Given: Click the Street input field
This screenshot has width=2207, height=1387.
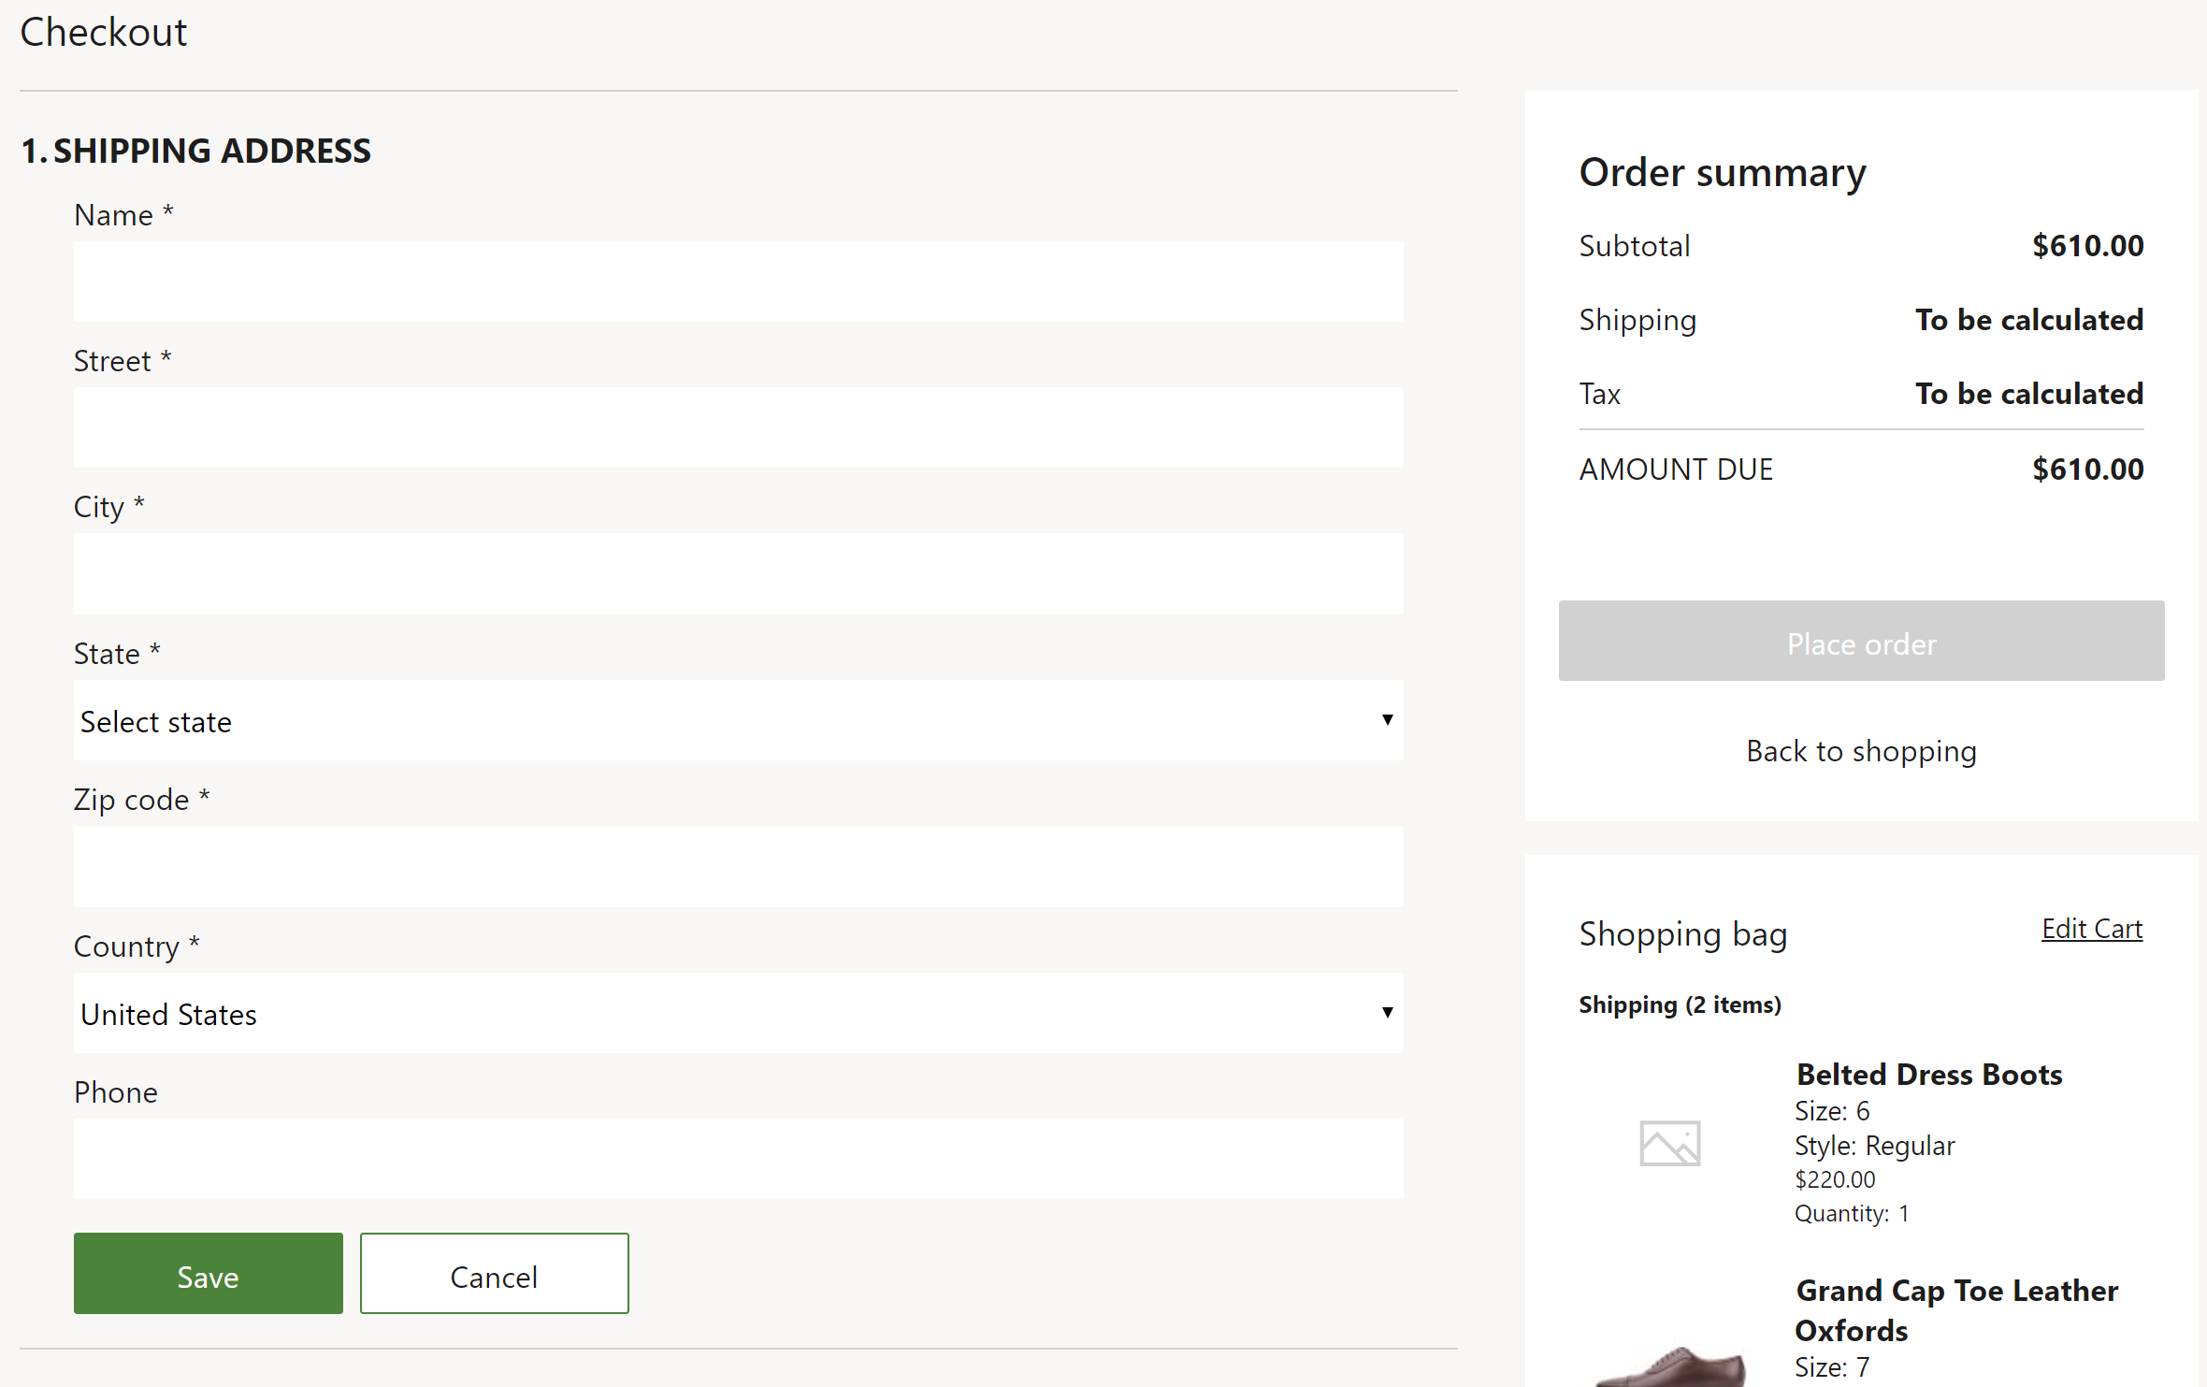Looking at the screenshot, I should pos(738,426).
